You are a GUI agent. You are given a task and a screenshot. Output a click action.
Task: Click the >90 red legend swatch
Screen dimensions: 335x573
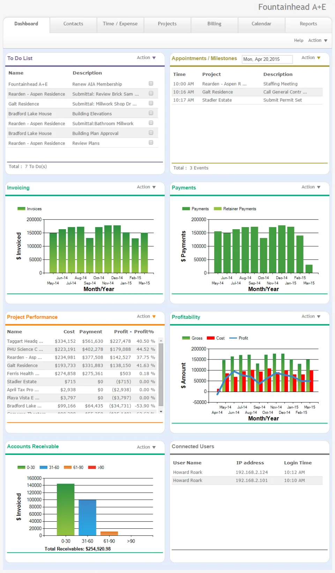[92, 467]
